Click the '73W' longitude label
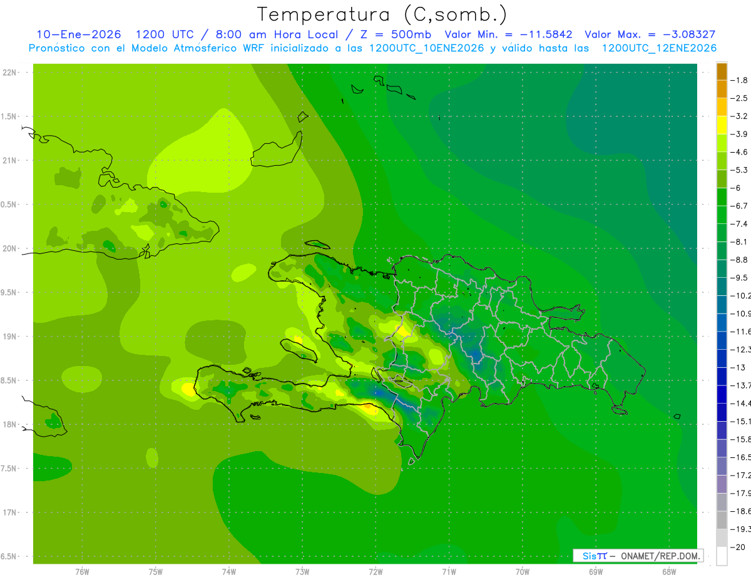The width and height of the screenshot is (751, 580). coord(302,571)
